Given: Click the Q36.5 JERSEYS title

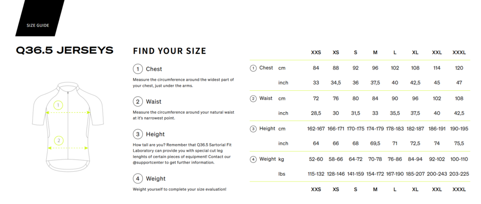Looking at the screenshot, I should tap(65, 50).
